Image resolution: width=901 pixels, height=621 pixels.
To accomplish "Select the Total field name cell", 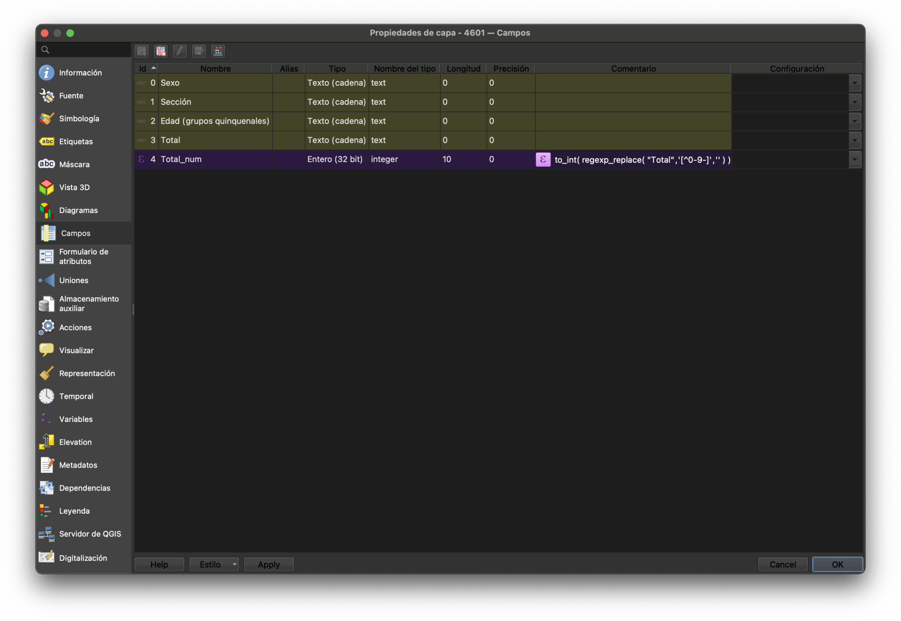I will point(215,140).
